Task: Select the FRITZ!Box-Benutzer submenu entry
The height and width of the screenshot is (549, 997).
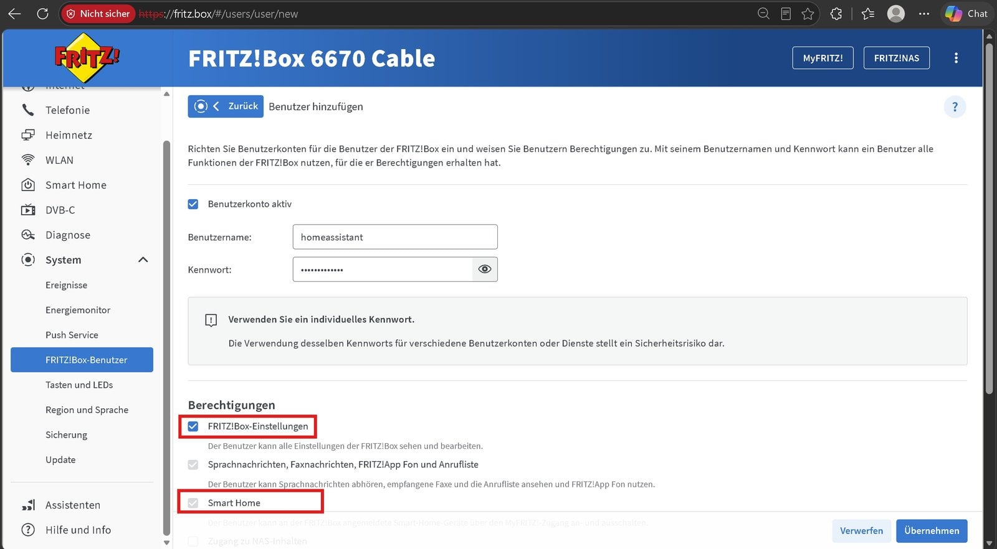Action: [x=82, y=360]
